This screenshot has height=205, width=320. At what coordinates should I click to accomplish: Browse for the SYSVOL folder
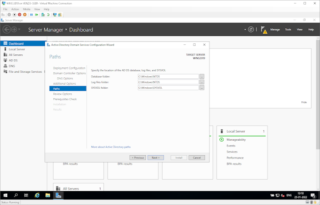click(202, 88)
